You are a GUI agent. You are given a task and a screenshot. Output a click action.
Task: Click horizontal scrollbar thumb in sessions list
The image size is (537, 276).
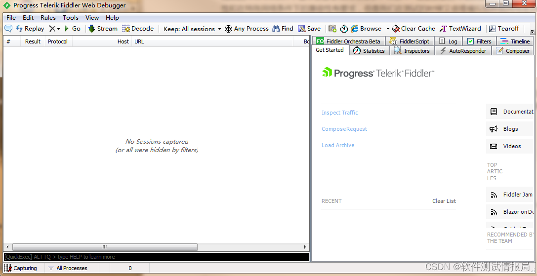[105, 247]
